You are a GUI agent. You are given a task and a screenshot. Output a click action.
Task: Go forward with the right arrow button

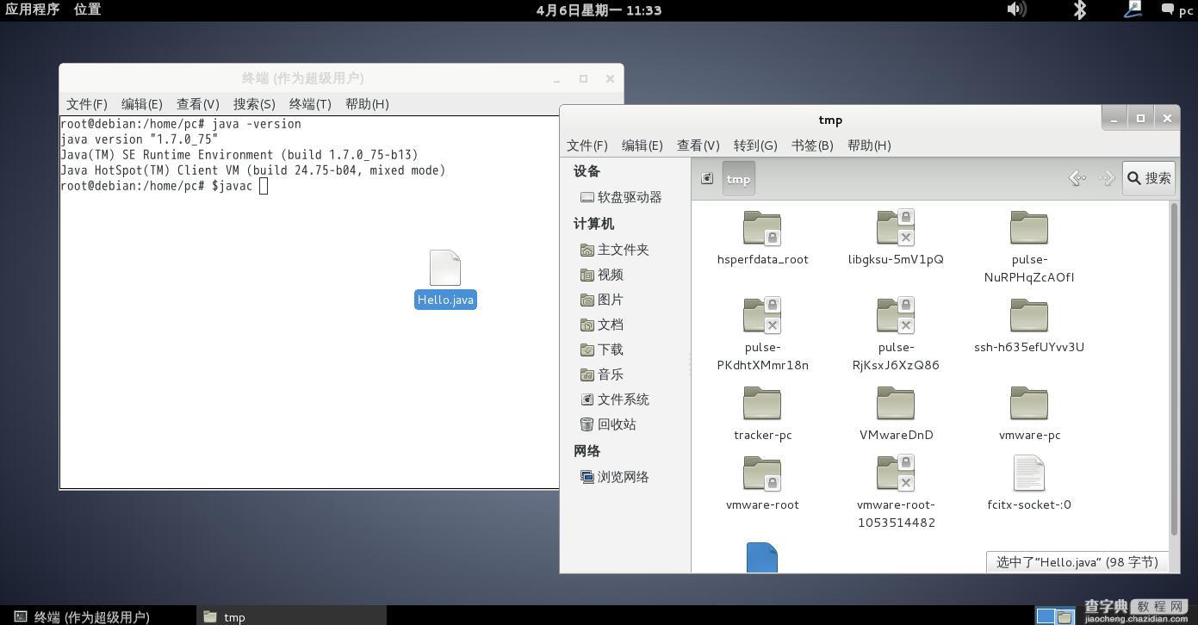[x=1107, y=178]
